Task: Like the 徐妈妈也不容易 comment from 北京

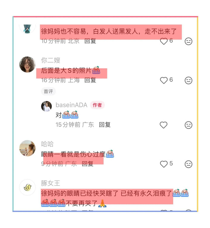Action: tap(164, 41)
